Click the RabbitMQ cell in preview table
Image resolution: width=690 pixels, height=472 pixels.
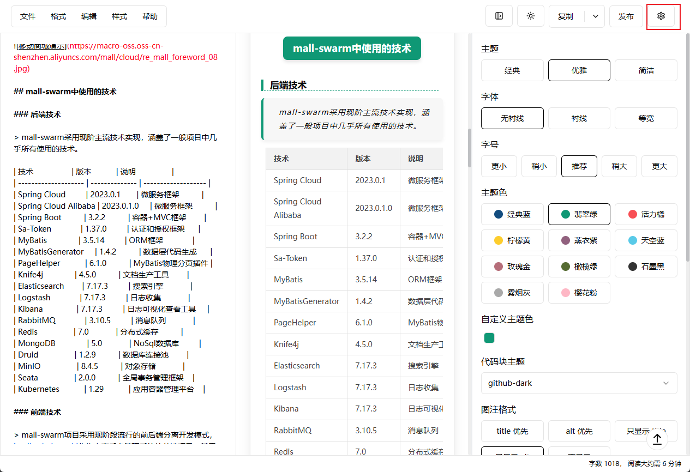coord(307,430)
